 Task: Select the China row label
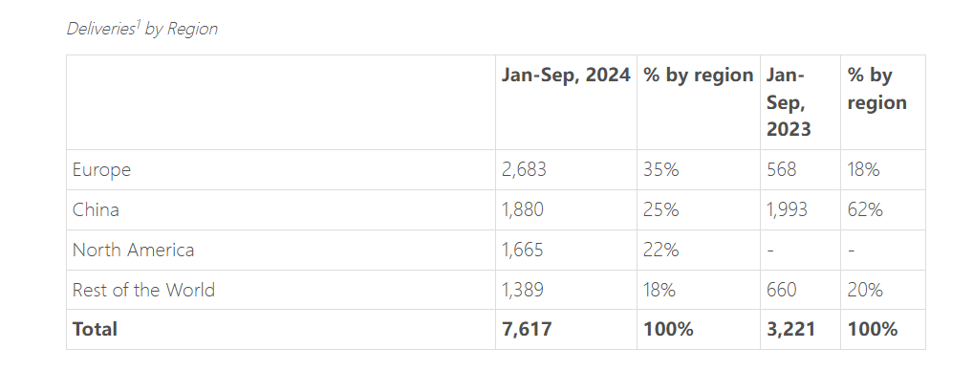pyautogui.click(x=96, y=209)
